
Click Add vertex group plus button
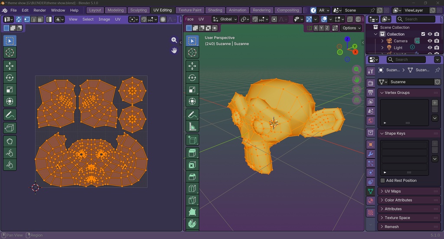pyautogui.click(x=435, y=103)
